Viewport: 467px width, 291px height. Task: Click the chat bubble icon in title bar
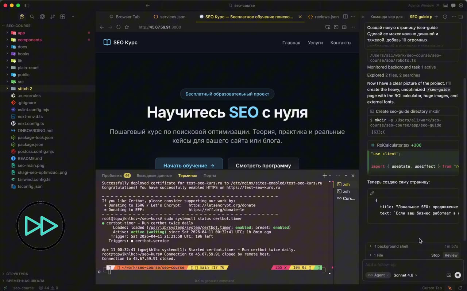click(453, 5)
